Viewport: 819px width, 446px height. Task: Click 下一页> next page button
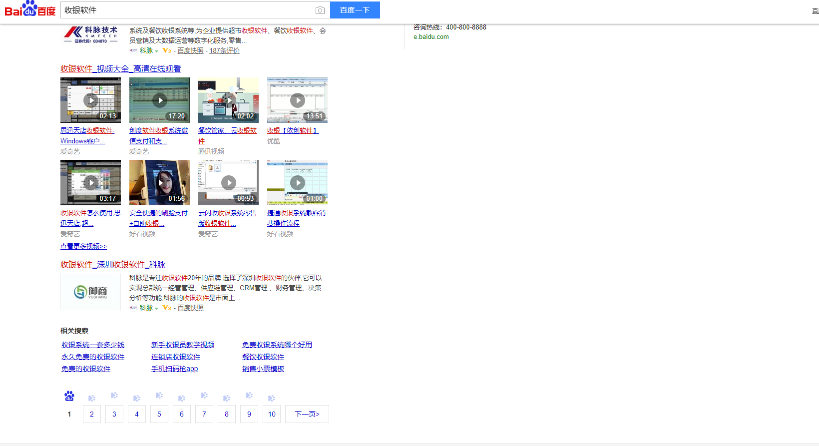[x=307, y=414]
